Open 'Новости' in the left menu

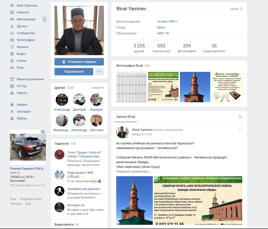coord(23,12)
